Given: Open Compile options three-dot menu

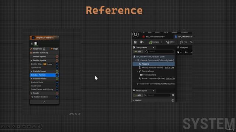Looking at the screenshot, I should [x=162, y=42].
